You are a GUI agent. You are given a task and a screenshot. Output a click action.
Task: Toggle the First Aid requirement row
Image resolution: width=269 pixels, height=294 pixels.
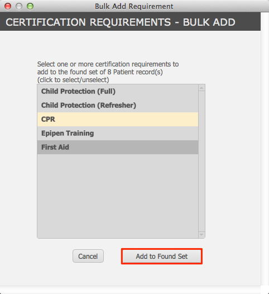coord(118,147)
